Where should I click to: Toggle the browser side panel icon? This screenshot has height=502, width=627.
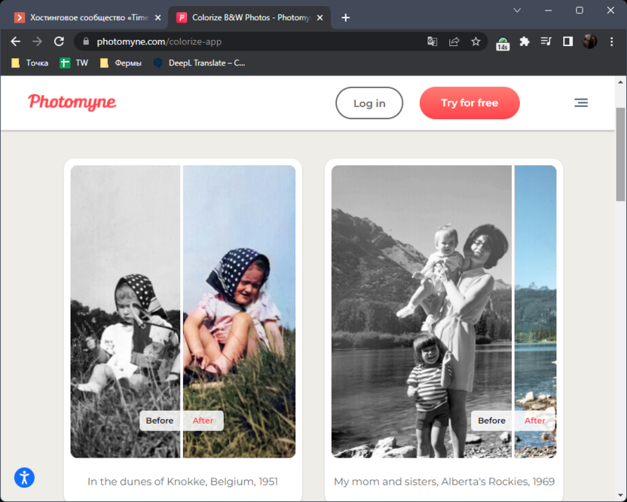567,41
